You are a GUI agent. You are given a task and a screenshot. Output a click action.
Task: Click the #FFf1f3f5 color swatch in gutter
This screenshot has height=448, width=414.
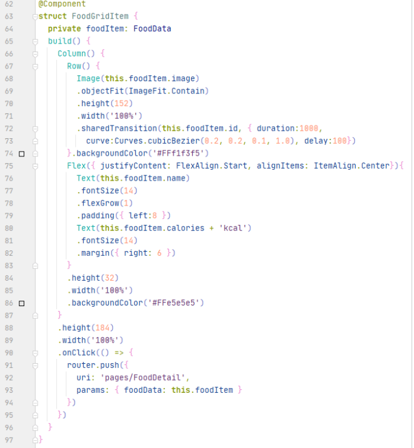tap(22, 154)
